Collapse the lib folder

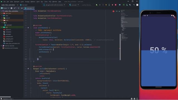[2, 22]
